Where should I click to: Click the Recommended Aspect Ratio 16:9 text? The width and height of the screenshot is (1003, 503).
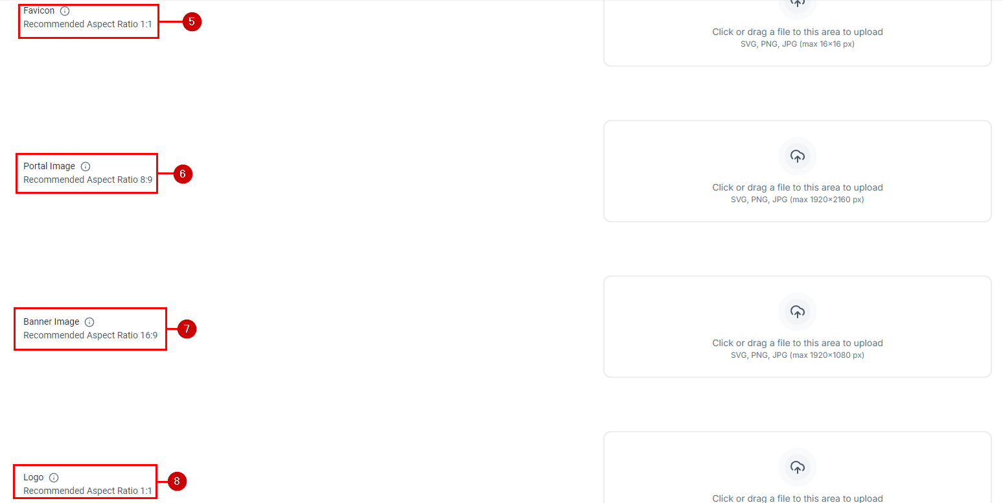point(90,335)
